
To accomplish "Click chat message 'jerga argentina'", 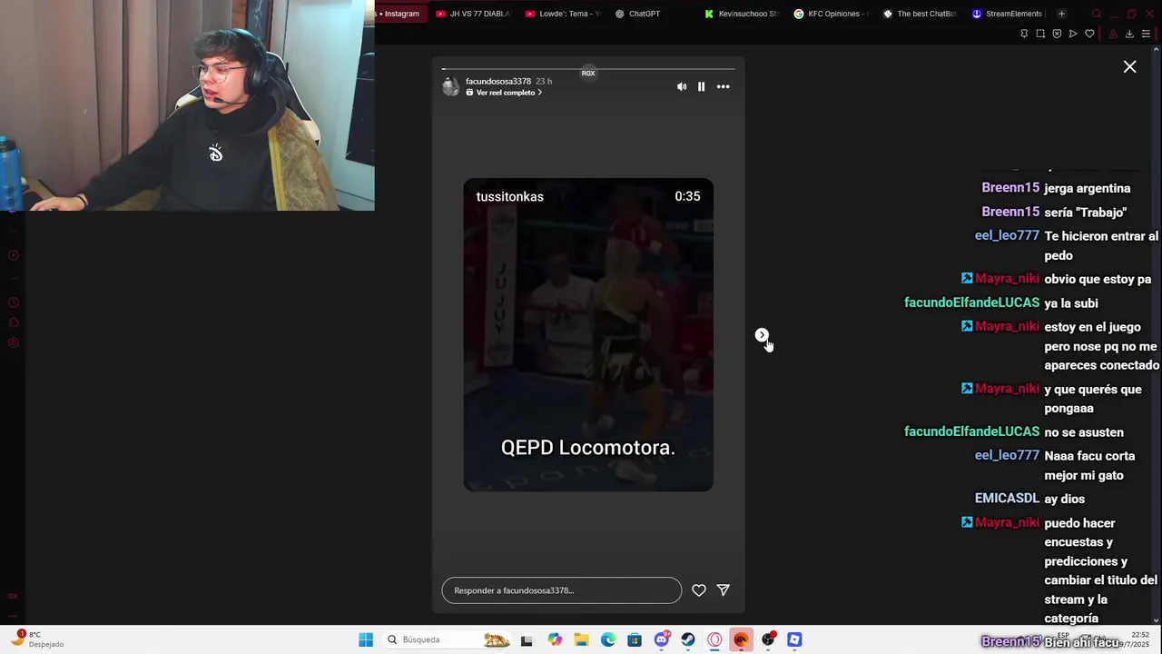I will 1088,189.
